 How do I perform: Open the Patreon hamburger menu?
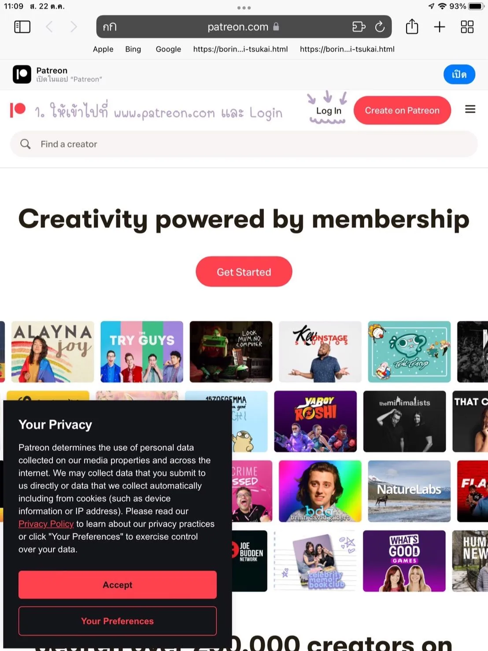coord(470,109)
